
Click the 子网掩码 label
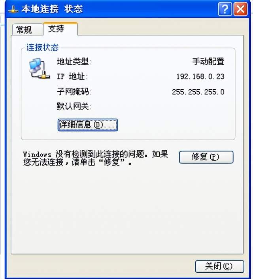tap(74, 92)
